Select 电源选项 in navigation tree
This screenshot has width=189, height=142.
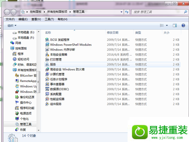26,113
